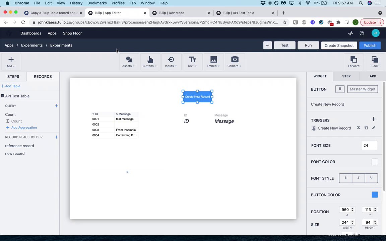Image resolution: width=386 pixels, height=241 pixels.
Task: Select the reference record placeholder
Action: tap(19, 146)
